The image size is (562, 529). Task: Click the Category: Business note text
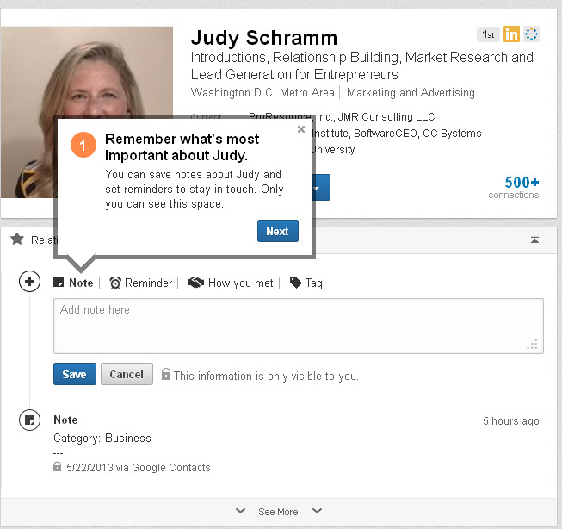pyautogui.click(x=102, y=439)
